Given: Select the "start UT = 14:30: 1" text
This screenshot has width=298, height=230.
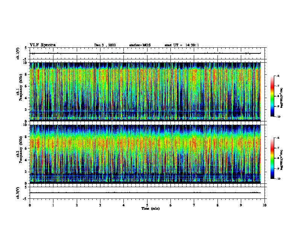Looking at the screenshot, I should pos(182,45).
